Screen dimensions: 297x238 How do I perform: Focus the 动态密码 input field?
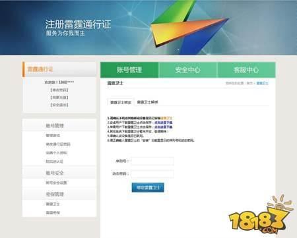152,173
